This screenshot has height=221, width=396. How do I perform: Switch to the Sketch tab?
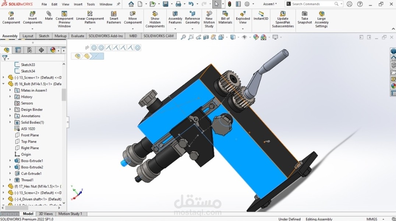coord(44,36)
